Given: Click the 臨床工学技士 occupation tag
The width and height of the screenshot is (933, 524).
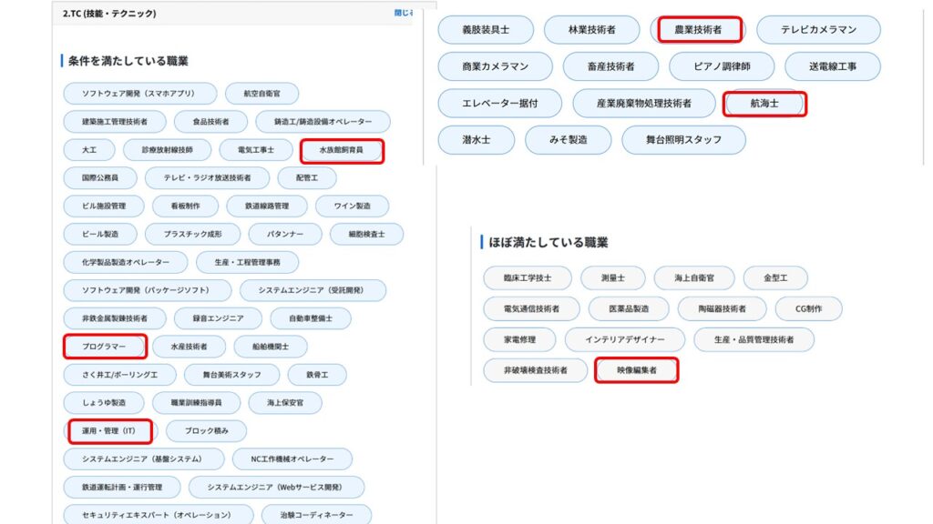Looking at the screenshot, I should 516,278.
